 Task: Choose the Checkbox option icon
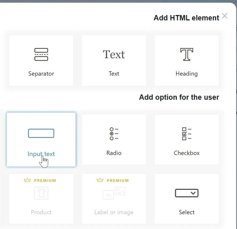tap(187, 134)
